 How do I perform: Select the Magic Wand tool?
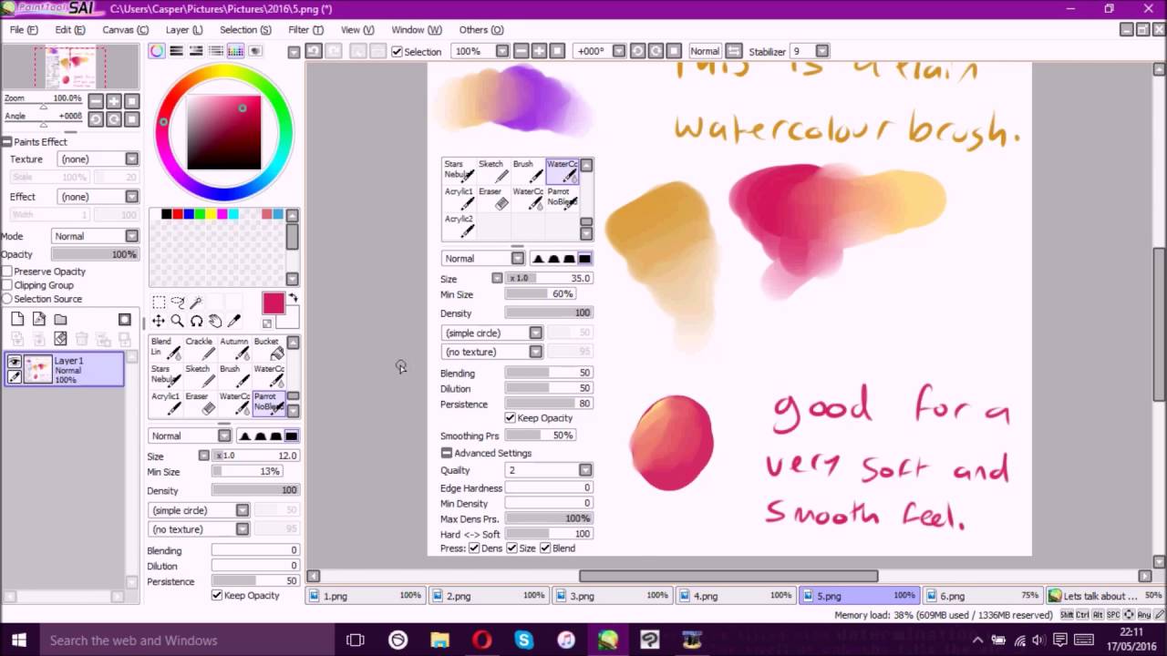197,302
